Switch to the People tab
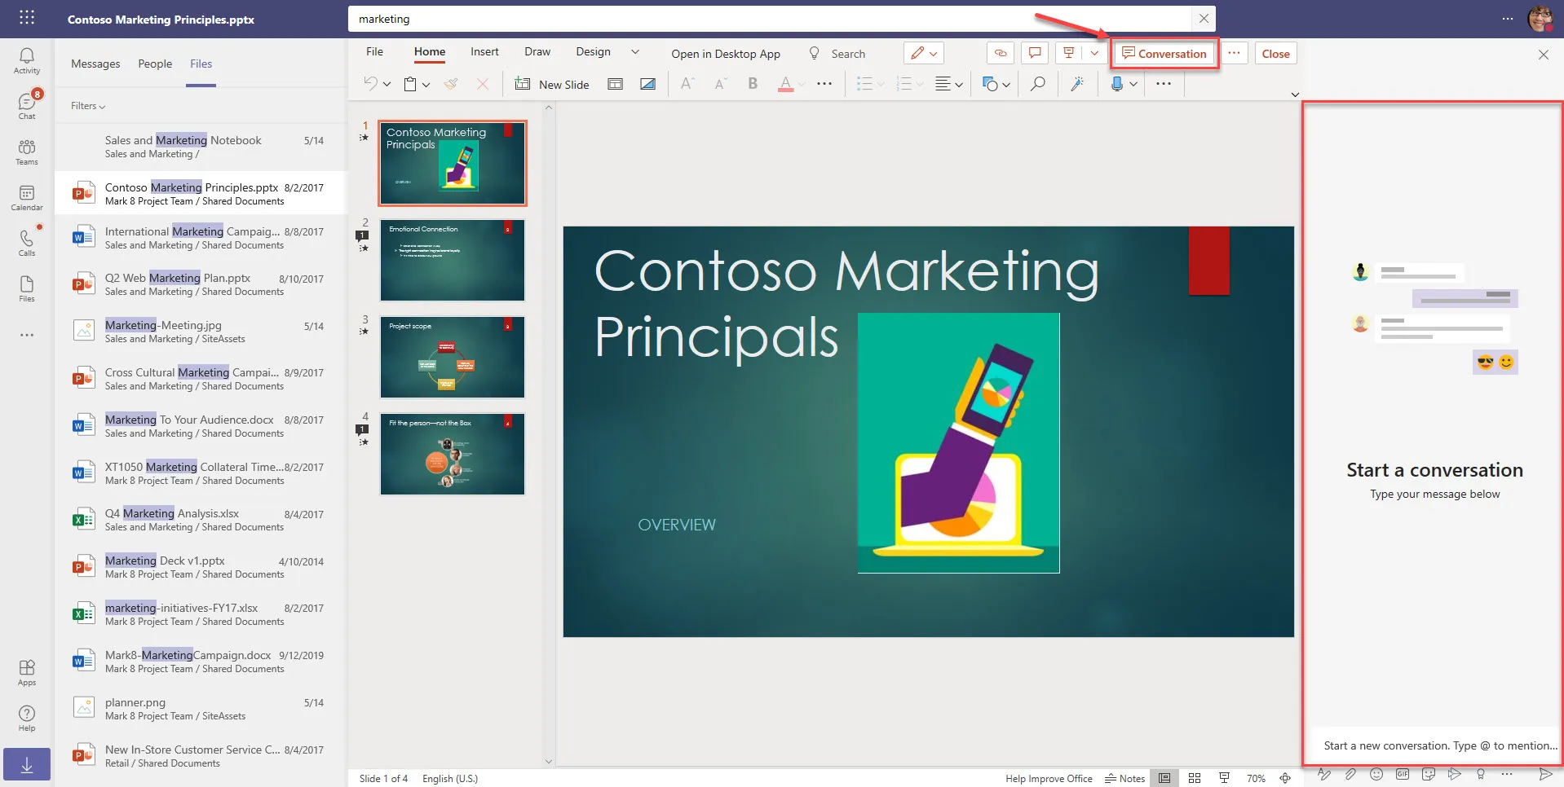The height and width of the screenshot is (787, 1564). 155,64
